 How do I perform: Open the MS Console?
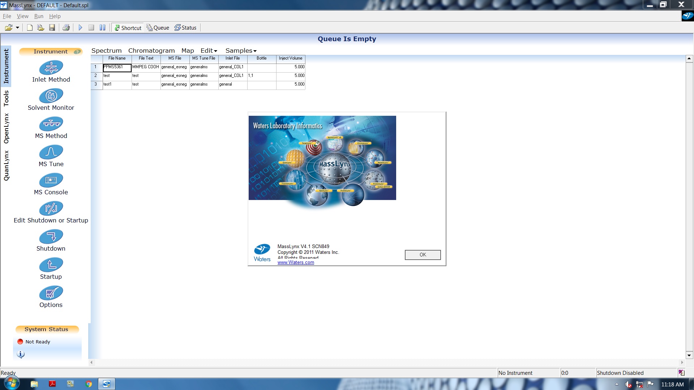[x=51, y=180]
